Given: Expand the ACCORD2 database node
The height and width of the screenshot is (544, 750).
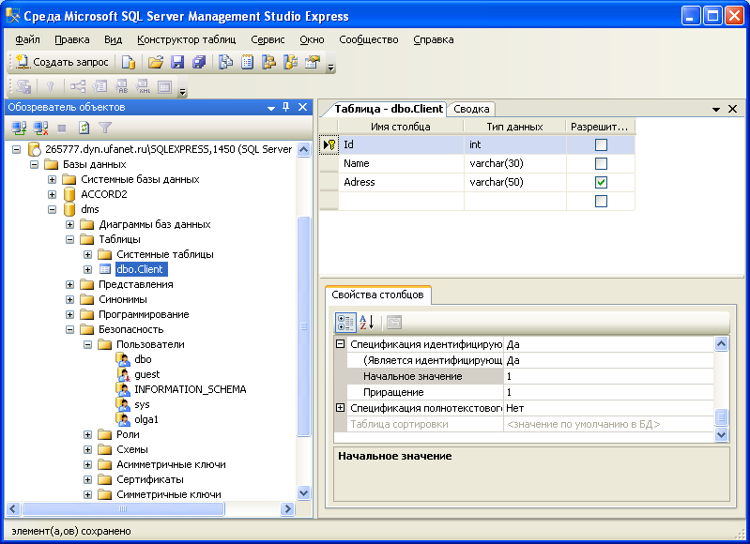Looking at the screenshot, I should pyautogui.click(x=53, y=194).
